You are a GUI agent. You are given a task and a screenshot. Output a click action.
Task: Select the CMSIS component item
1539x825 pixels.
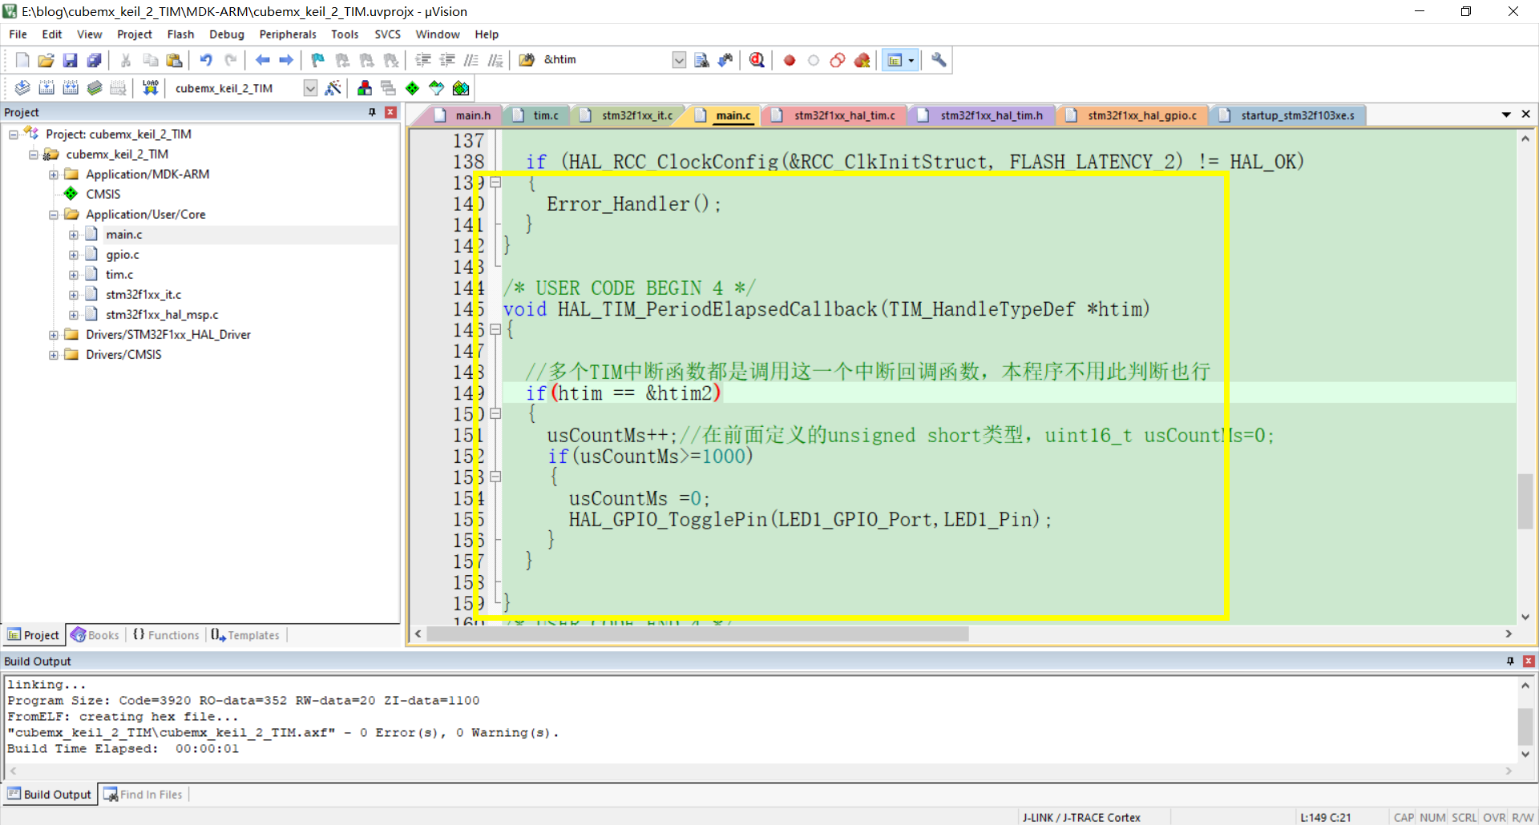coord(103,195)
